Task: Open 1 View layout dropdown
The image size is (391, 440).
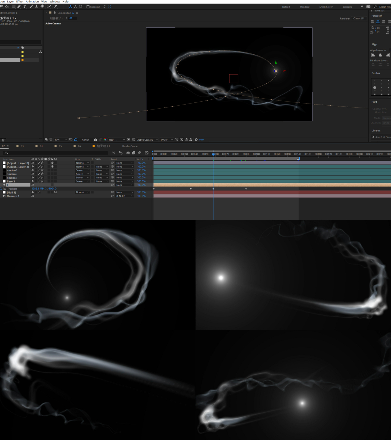Action: 166,140
